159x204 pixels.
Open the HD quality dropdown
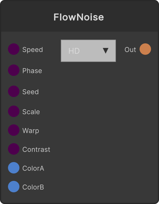pos(88,51)
